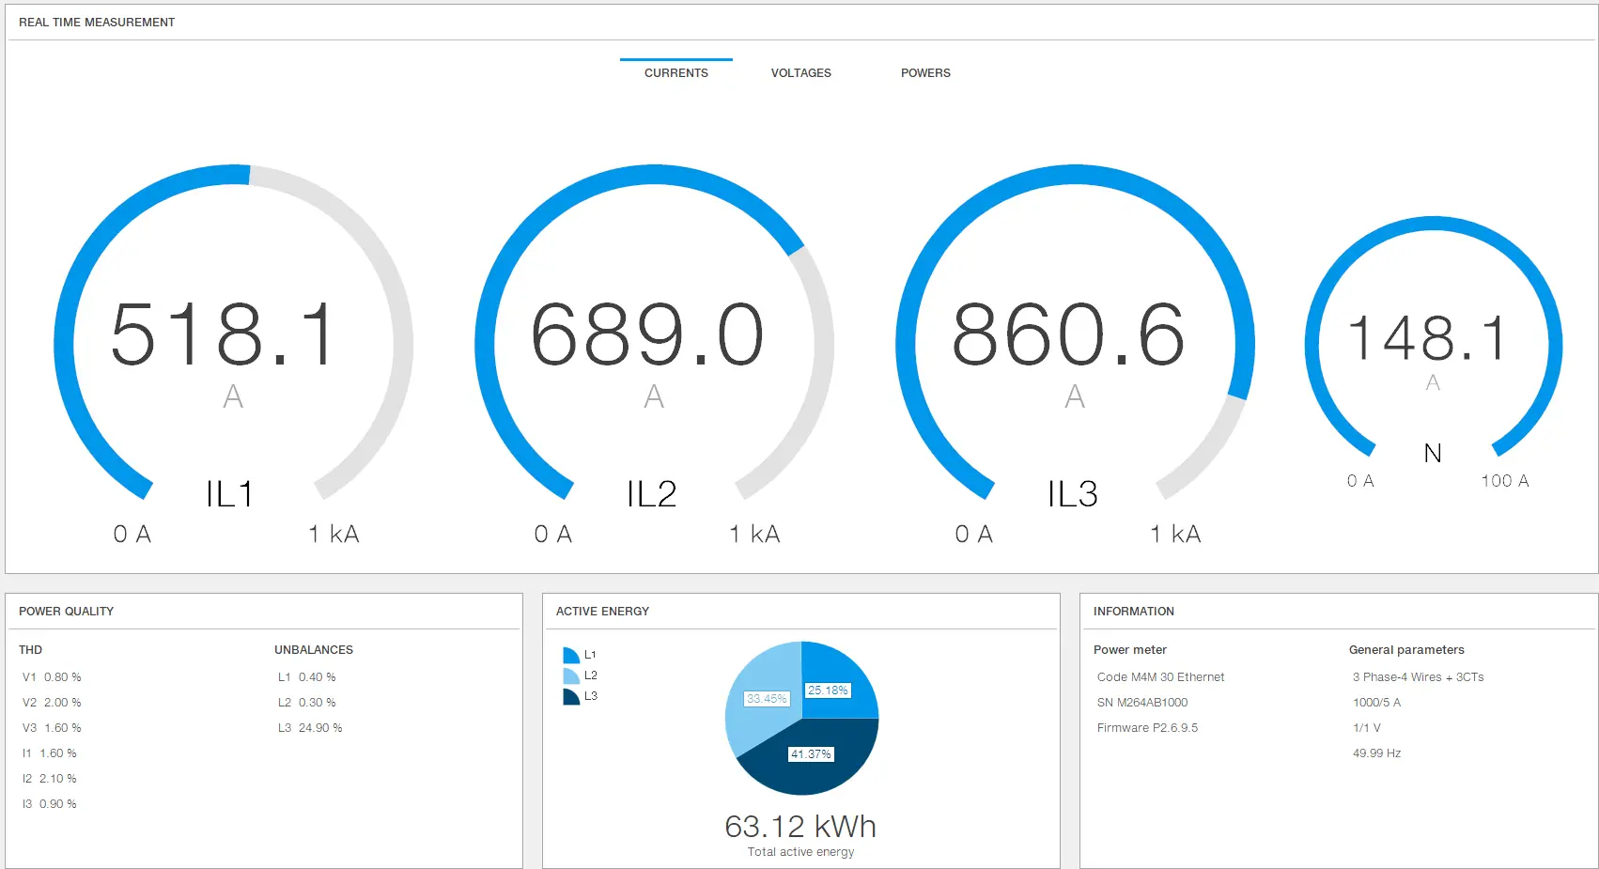Click the 49.99 Hz frequency value

click(1376, 753)
